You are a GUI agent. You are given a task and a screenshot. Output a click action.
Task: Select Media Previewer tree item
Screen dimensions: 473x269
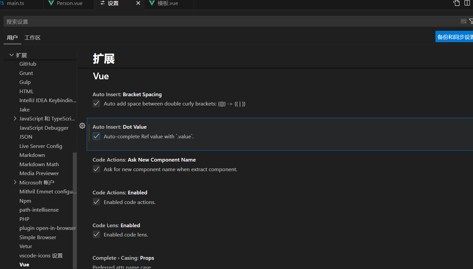(x=40, y=173)
